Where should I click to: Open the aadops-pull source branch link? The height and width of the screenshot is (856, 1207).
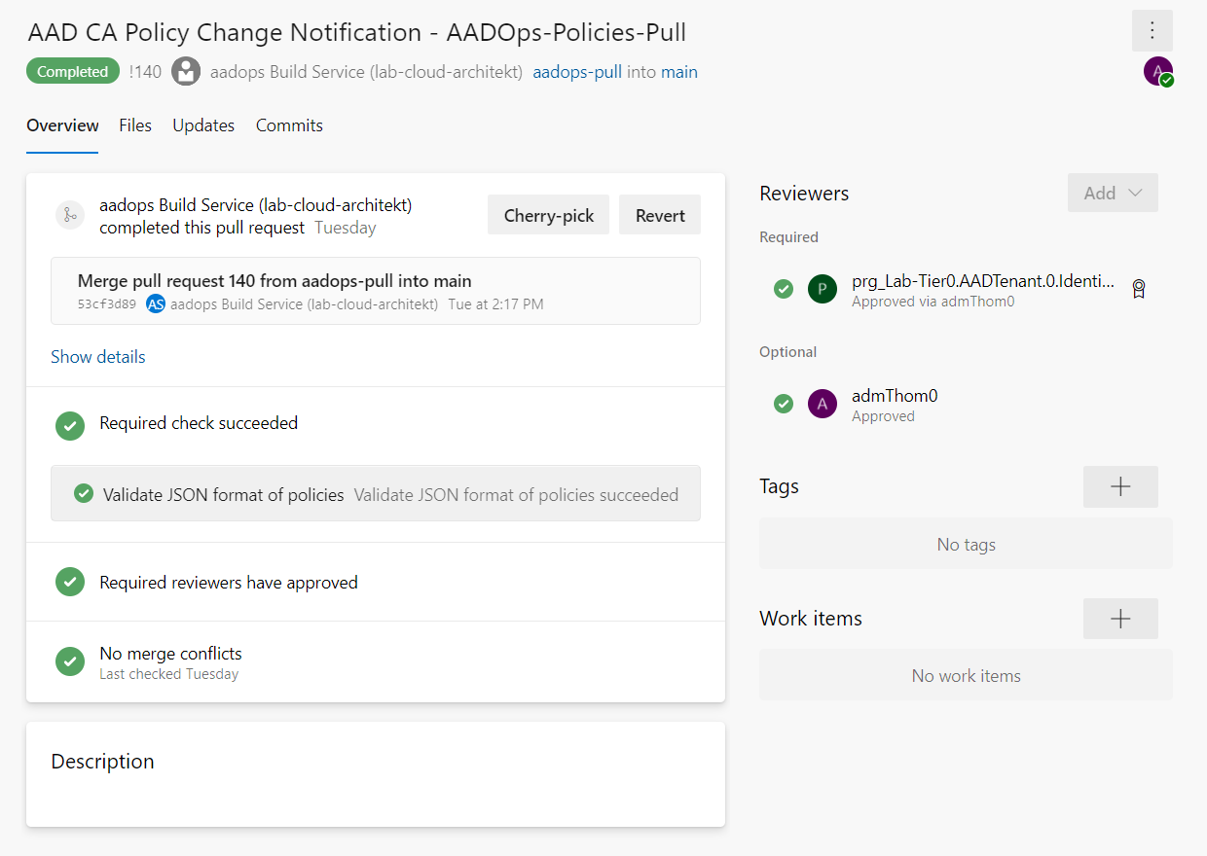tap(577, 72)
